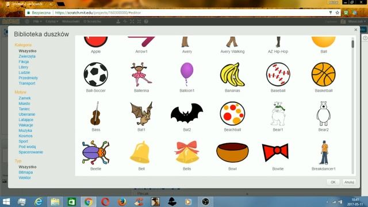Close the Biblioteka duszków dialog
368x207 pixels.
coord(355,30)
